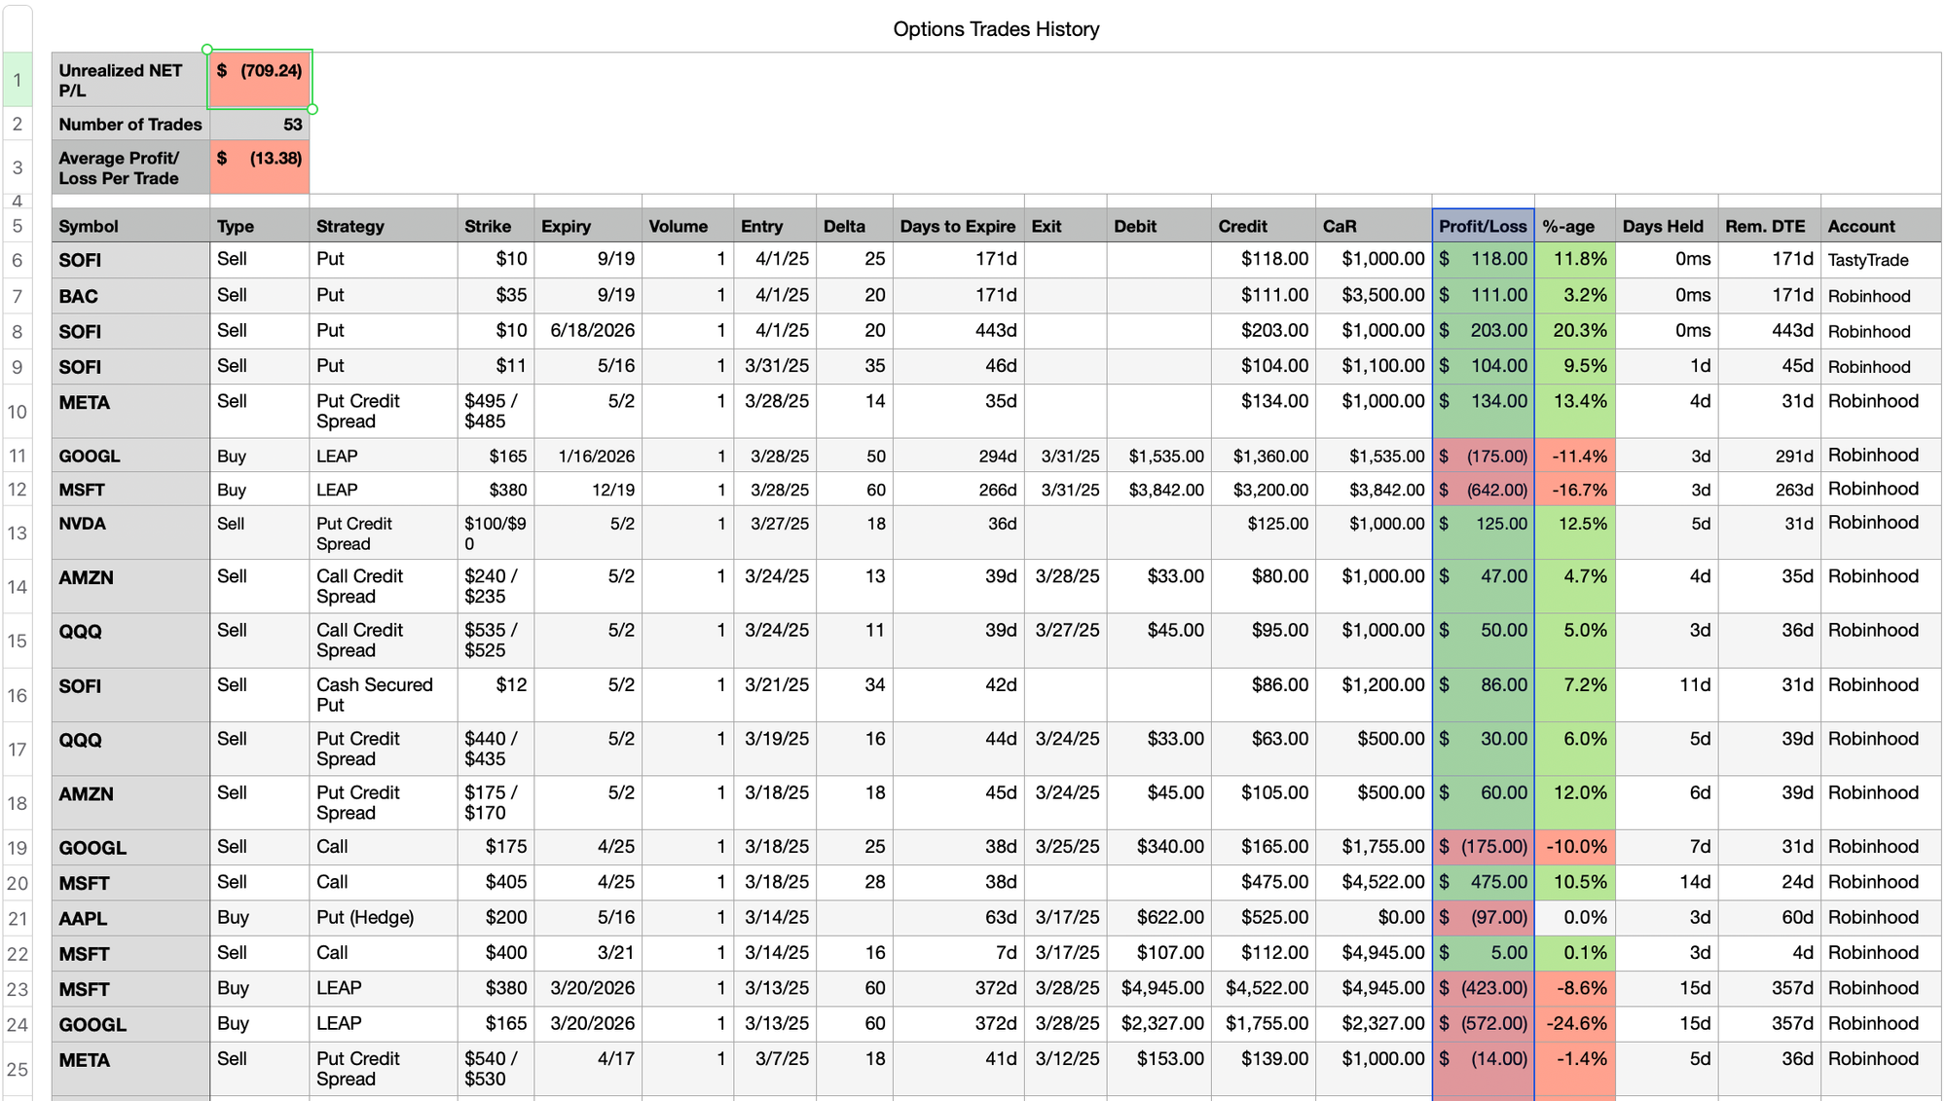
Task: Select the '%-age' column header cell
Action: (1575, 226)
